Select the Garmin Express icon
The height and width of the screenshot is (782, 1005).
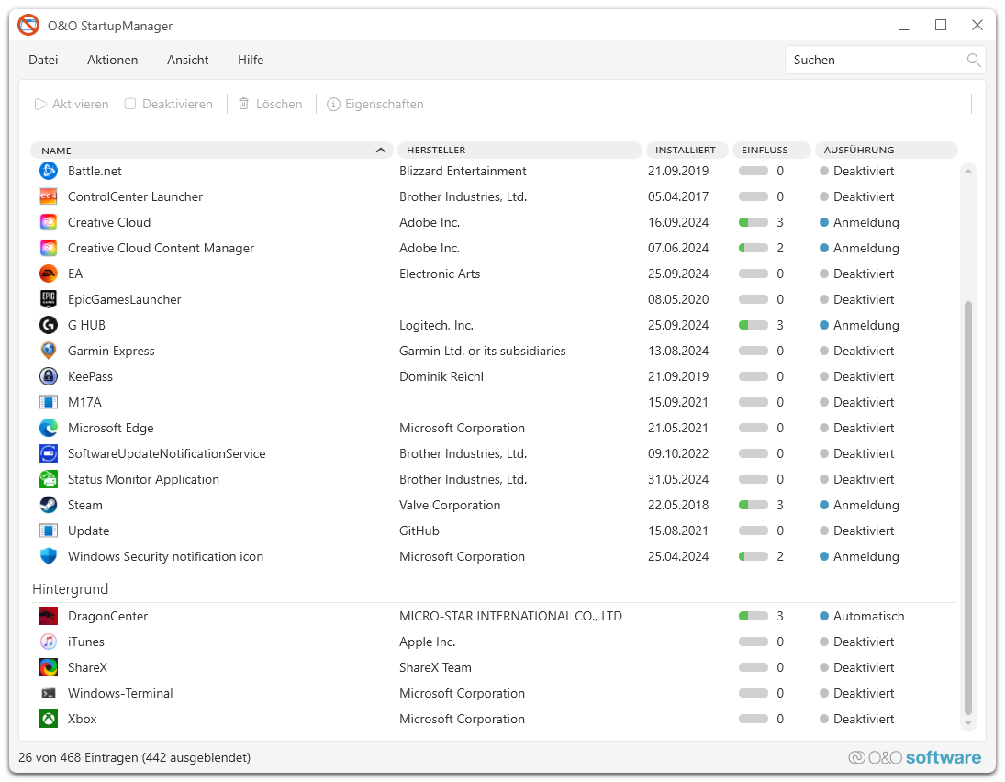pos(49,351)
